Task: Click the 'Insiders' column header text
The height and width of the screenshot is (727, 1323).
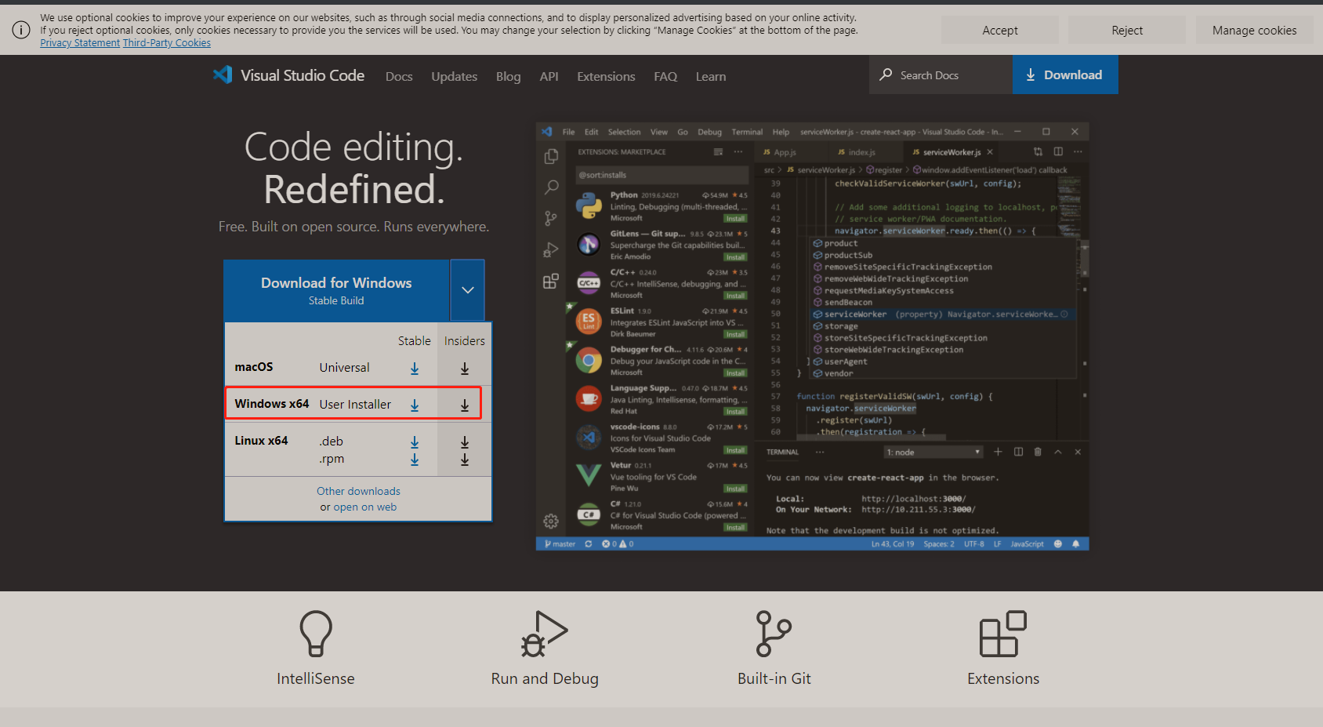Action: coord(465,341)
